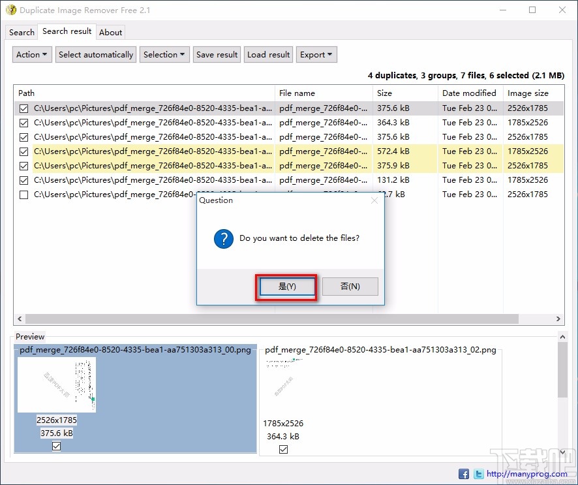The width and height of the screenshot is (578, 485).
Task: Open the Selection dropdown menu
Action: (164, 54)
